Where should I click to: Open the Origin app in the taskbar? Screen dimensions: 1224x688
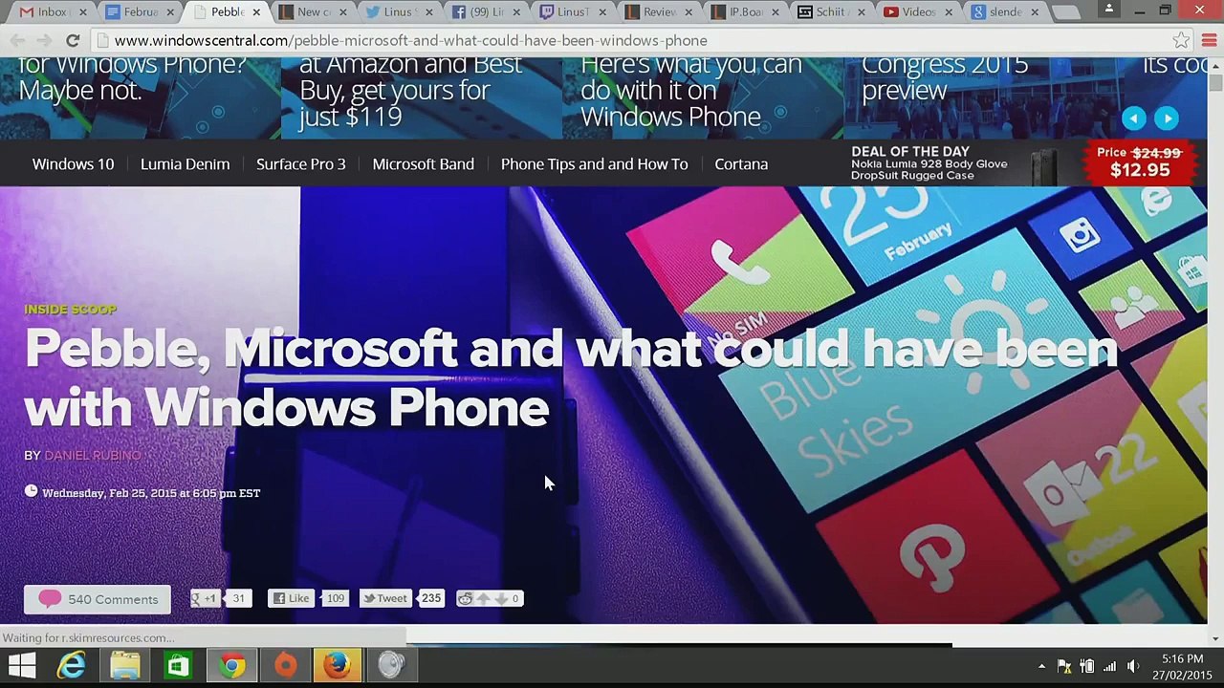coord(285,665)
